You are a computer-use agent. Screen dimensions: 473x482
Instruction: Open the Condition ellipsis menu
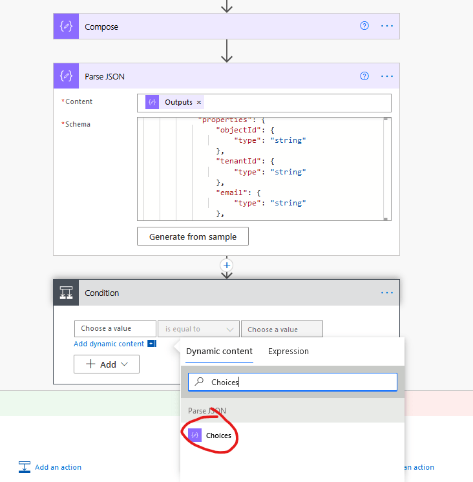tap(386, 293)
